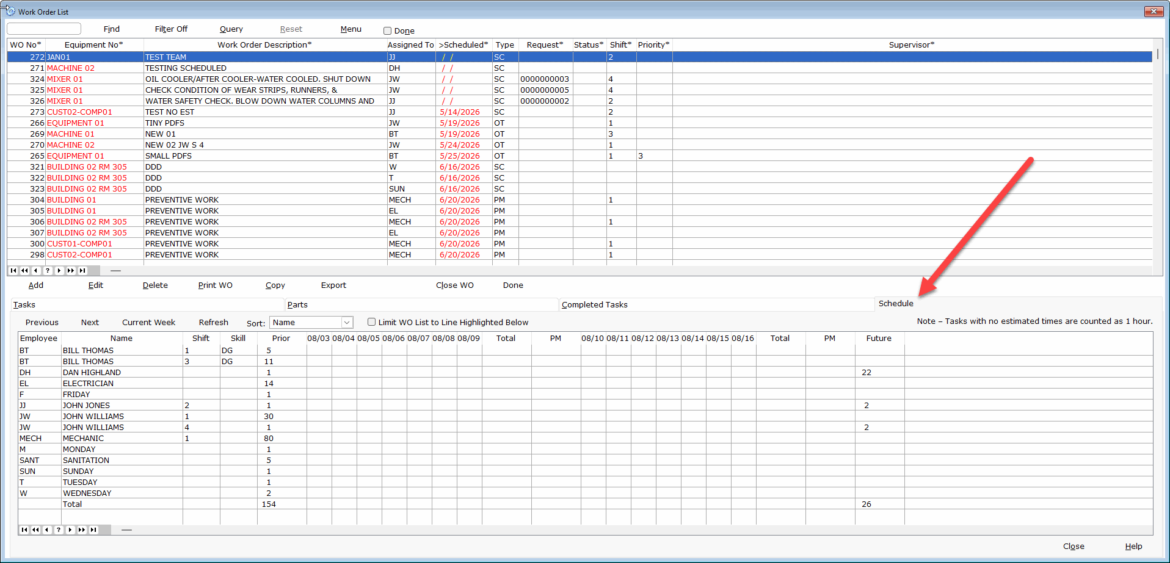Show the Previous week in schedule
This screenshot has height=563, width=1170.
click(42, 322)
